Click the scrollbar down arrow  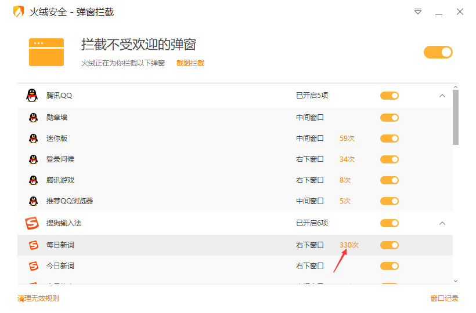point(456,281)
